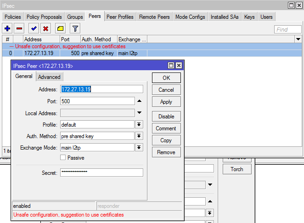Screen dimensions: 304x223
Task: Disable peer using red X icon
Action: pos(45,28)
